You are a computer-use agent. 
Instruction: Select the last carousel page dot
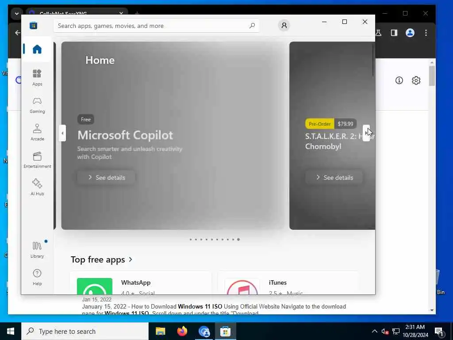(x=238, y=240)
